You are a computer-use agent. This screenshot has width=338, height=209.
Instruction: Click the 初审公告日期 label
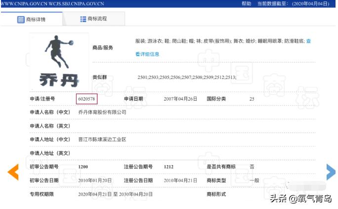tap(44, 180)
